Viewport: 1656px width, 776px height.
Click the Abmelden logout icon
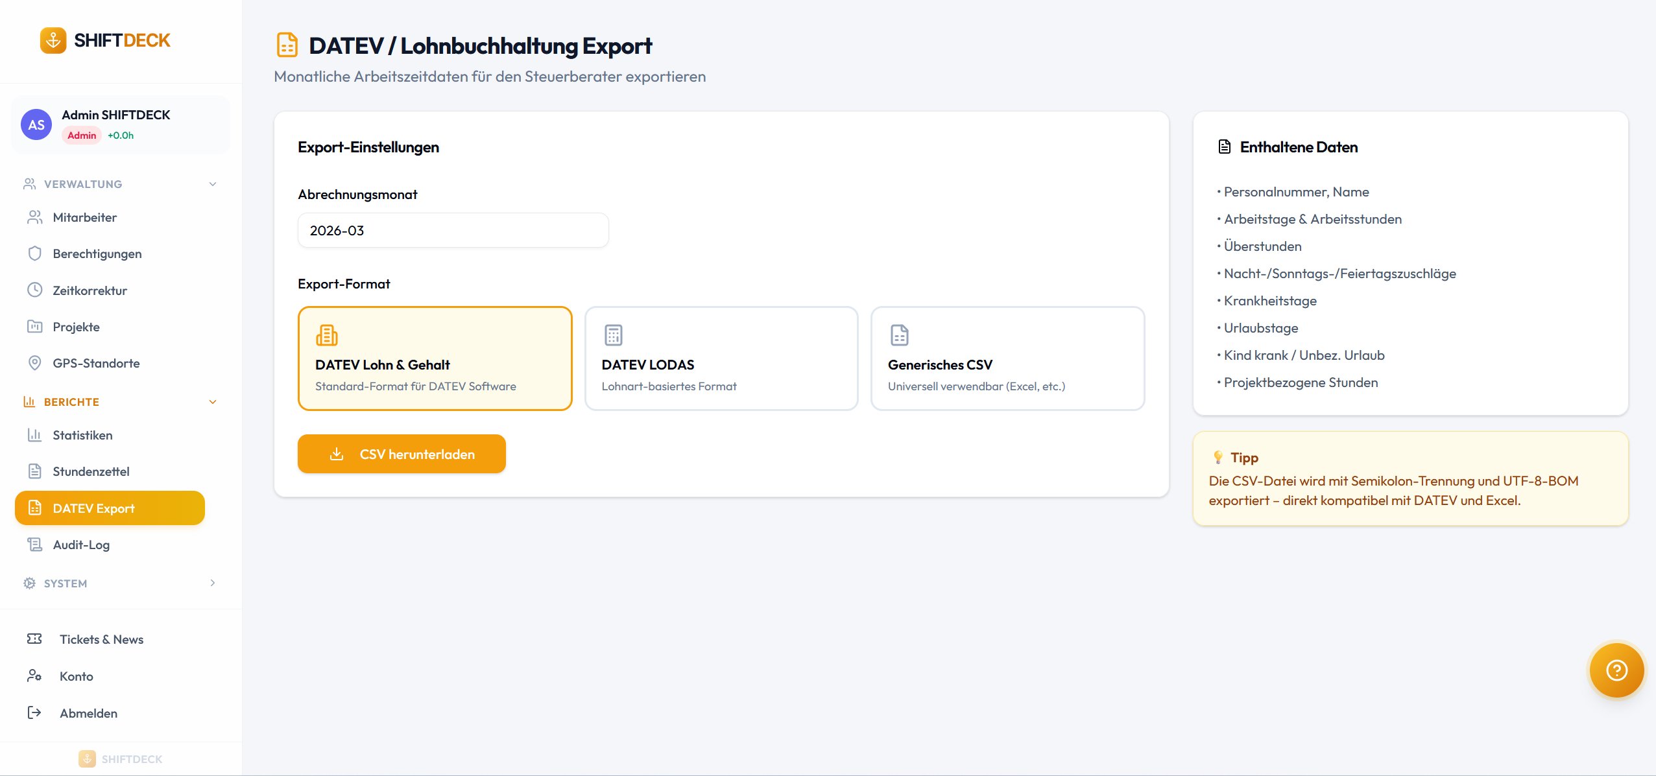(34, 712)
